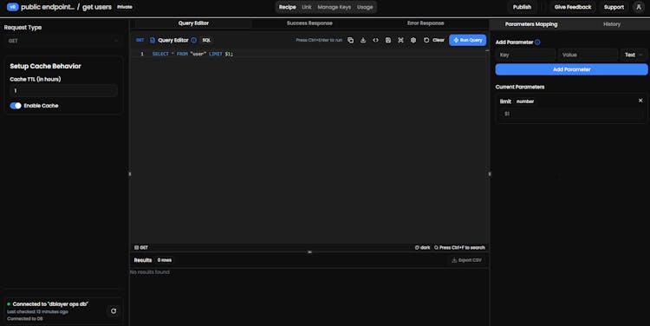The image size is (650, 326).
Task: Click the horizontal resize handle above Results
Action: pyautogui.click(x=309, y=251)
